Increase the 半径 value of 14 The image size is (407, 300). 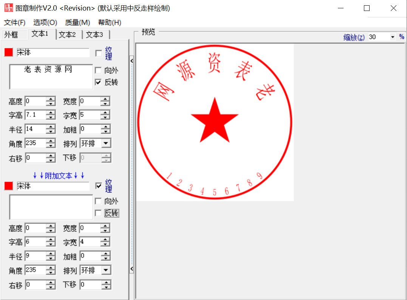pyautogui.click(x=51, y=127)
